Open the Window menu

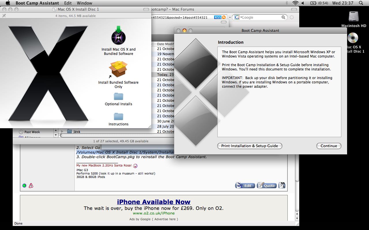pyautogui.click(x=84, y=3)
